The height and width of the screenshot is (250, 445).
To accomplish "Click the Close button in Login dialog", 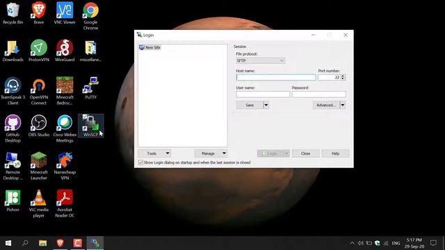I will [306, 153].
